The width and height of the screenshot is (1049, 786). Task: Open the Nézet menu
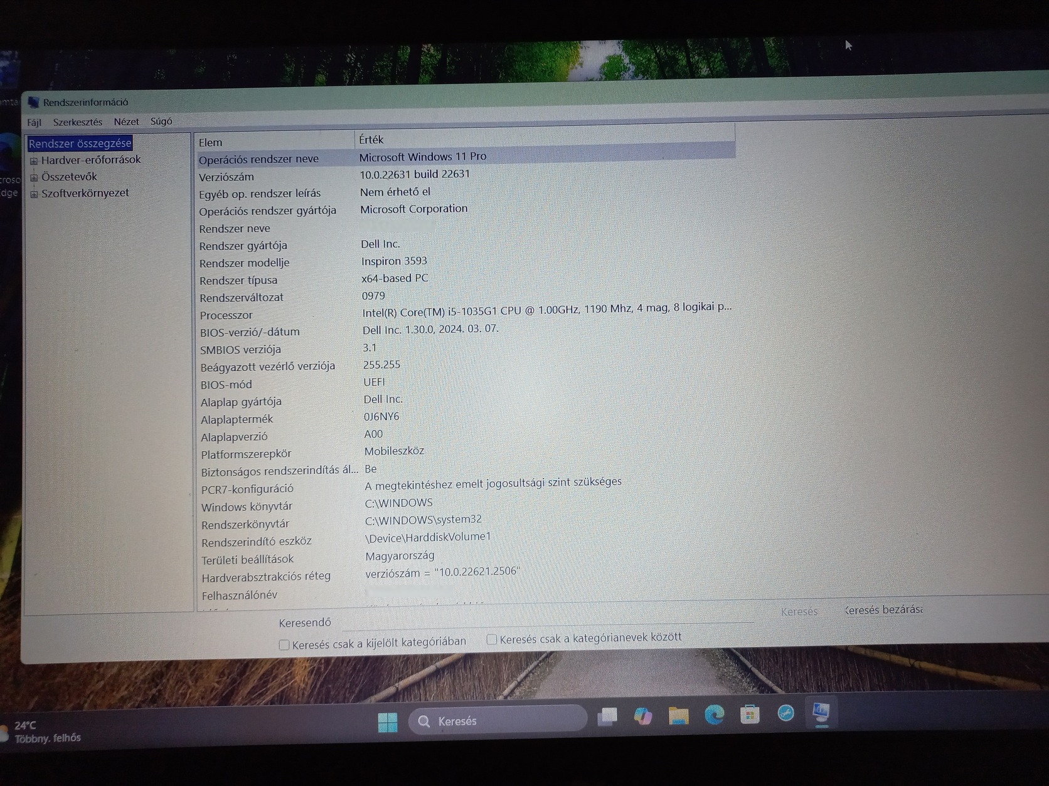(126, 122)
